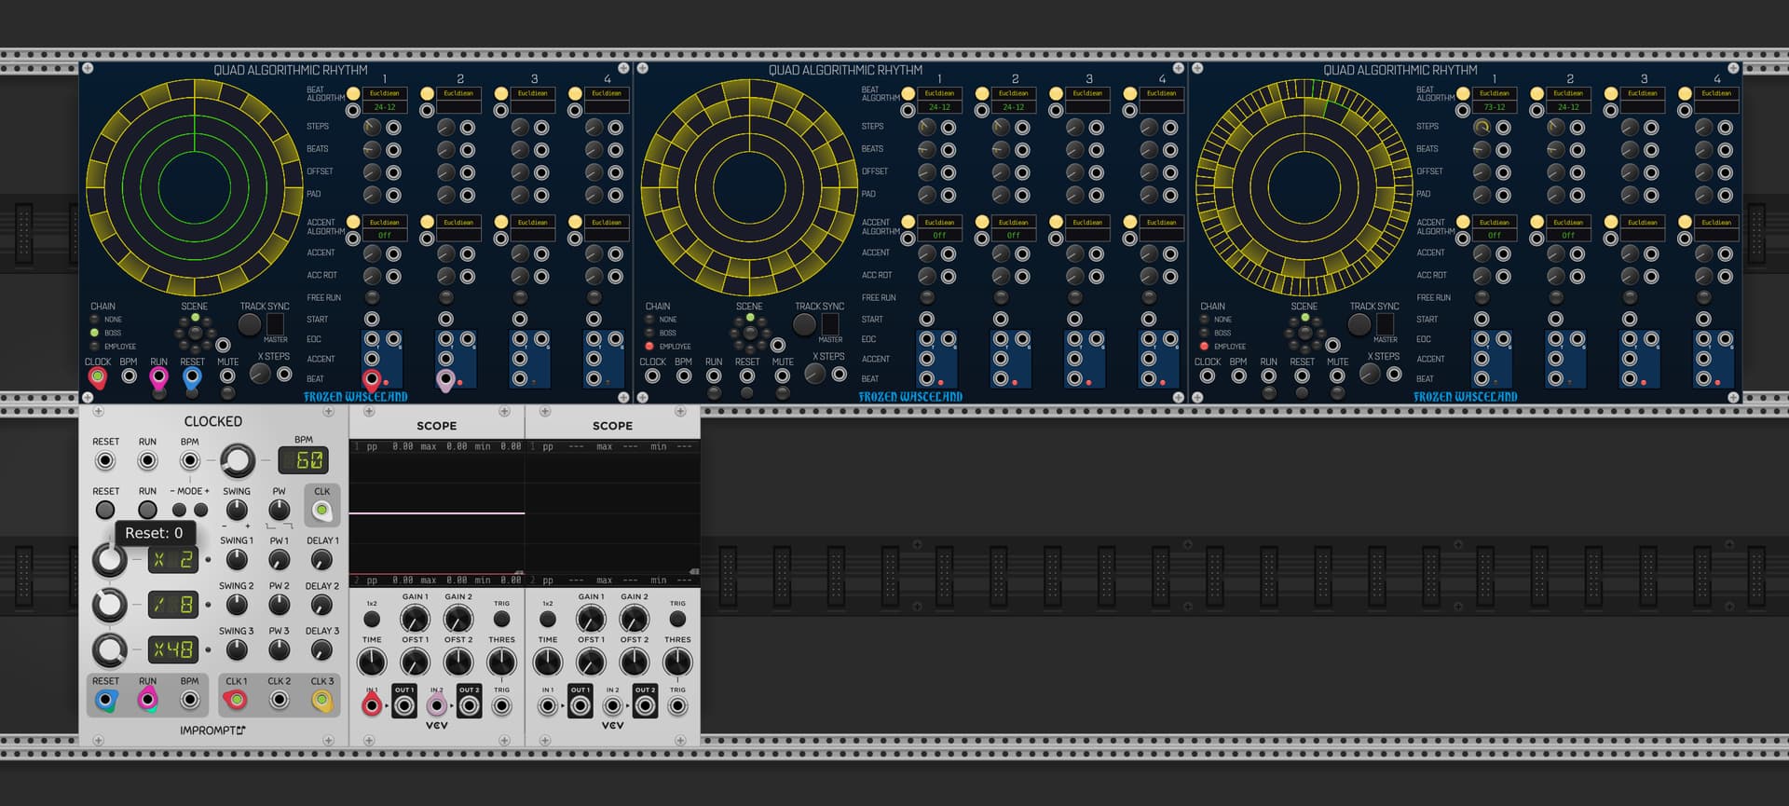Click the SWING 1 knob on Clocked

[x=237, y=559]
